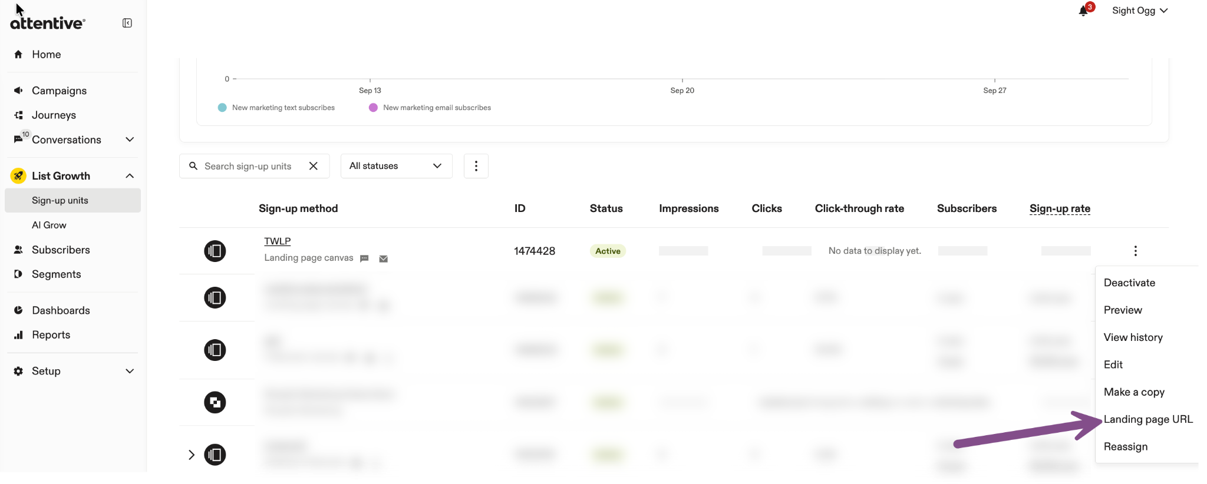Toggle New marketing email subscribes legend
The height and width of the screenshot is (484, 1207).
(430, 108)
